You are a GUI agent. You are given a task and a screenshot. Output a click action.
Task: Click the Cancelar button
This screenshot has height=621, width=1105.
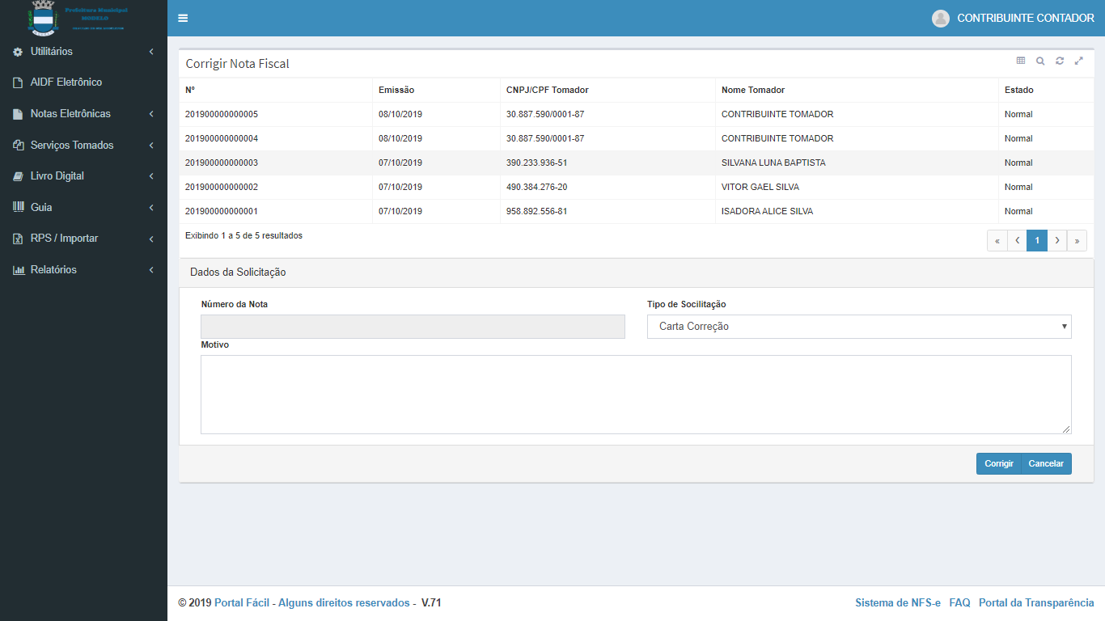[x=1046, y=464]
